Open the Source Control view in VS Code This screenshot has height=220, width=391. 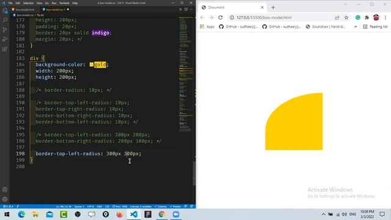(5, 30)
